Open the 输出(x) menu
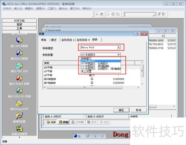Screen dimensions: 186x145 tap(63, 9)
